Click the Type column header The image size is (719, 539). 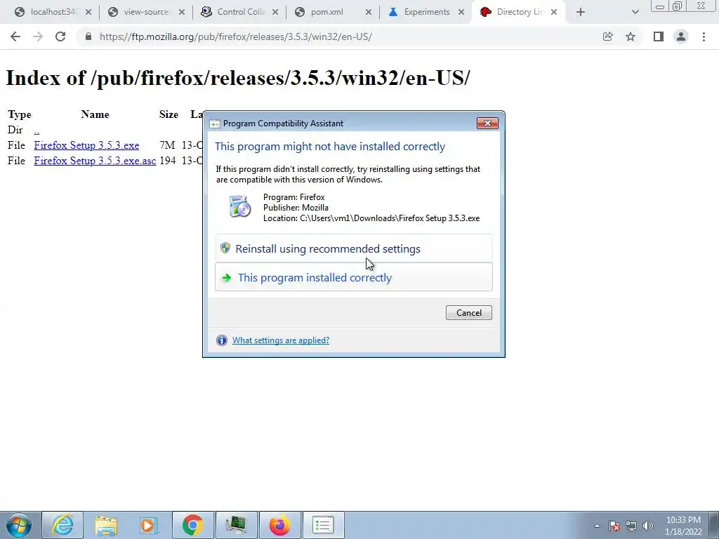click(19, 114)
